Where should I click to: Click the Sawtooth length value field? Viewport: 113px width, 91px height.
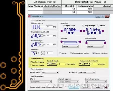pyautogui.click(x=62, y=64)
